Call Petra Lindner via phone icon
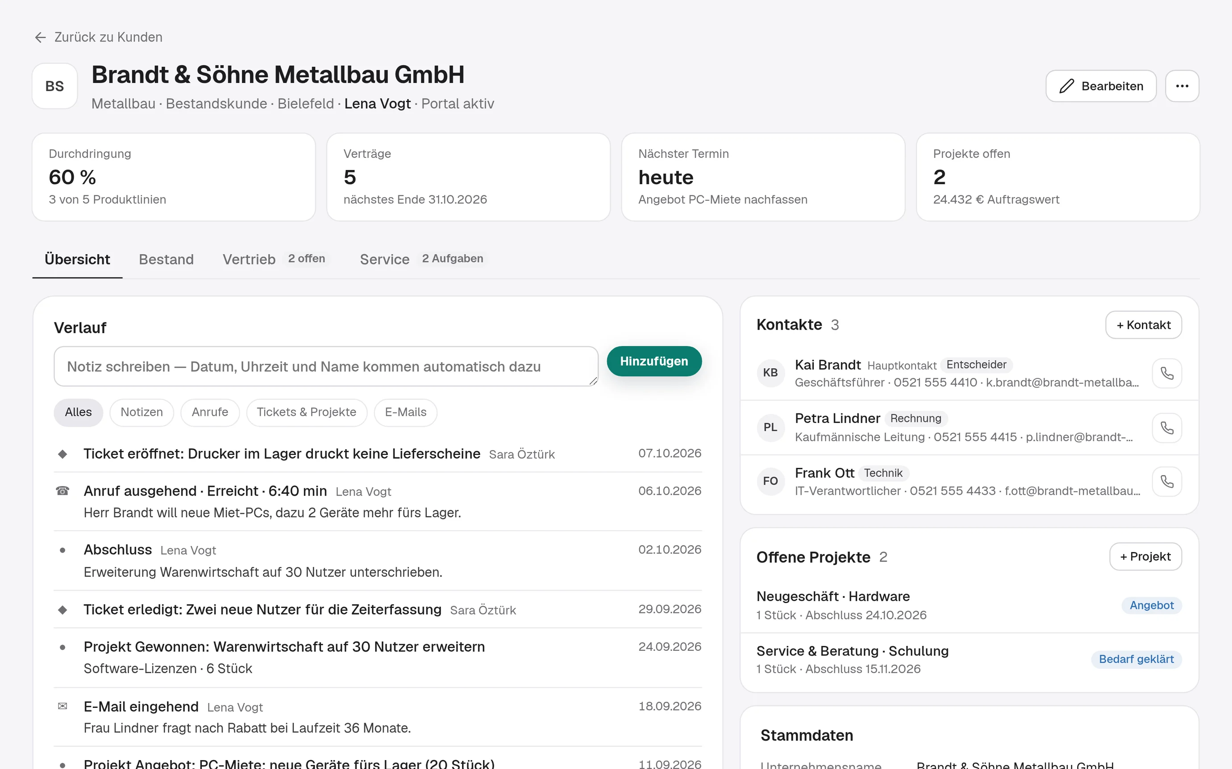 tap(1166, 428)
